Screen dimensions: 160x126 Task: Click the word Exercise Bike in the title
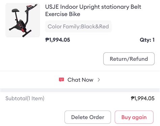(x=63, y=14)
